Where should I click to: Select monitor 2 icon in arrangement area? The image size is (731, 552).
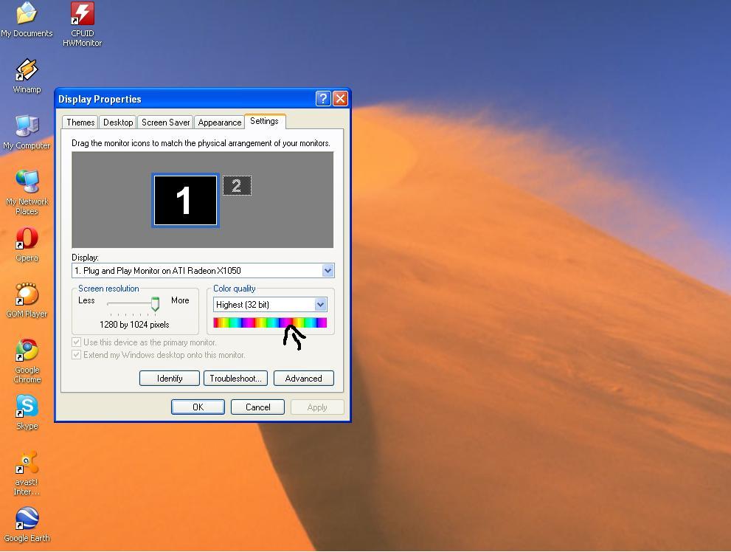tap(237, 185)
